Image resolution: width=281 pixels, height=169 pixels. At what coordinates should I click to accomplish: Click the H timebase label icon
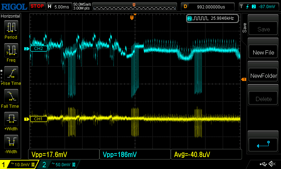tap(50, 7)
